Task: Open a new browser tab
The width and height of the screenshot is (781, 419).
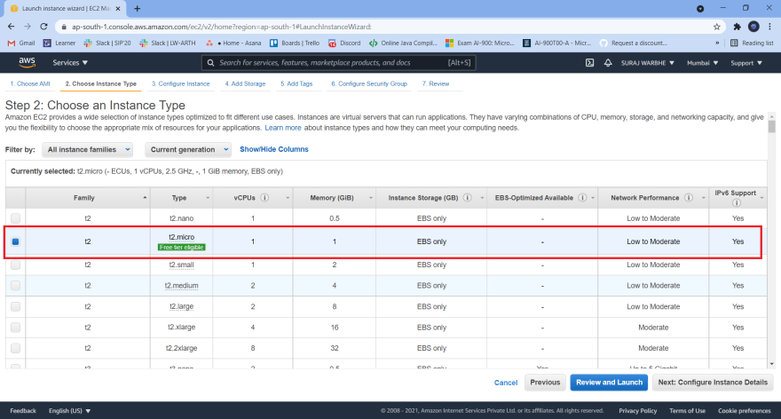Action: 137,9
